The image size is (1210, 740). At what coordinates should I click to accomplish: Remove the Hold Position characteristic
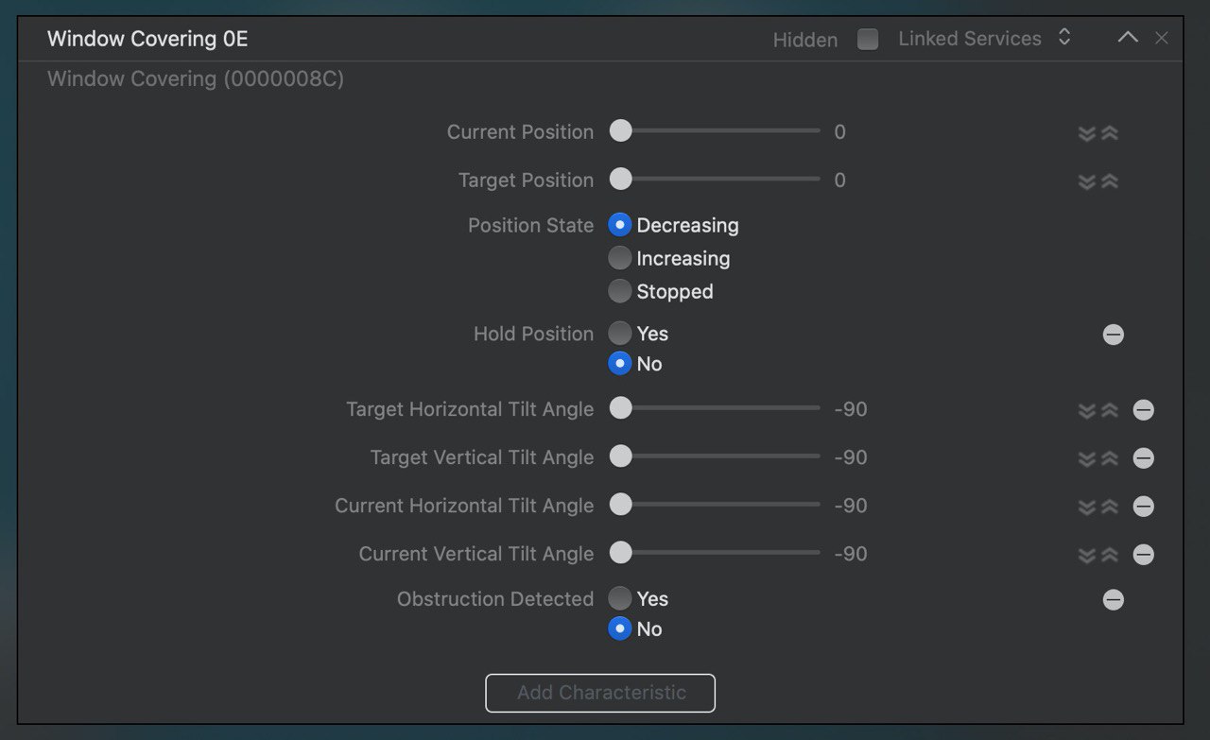[1114, 335]
